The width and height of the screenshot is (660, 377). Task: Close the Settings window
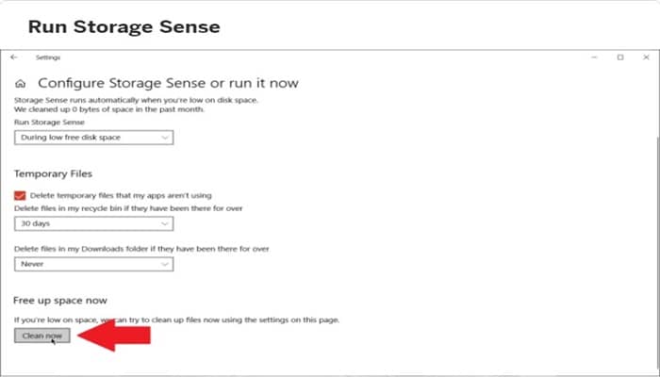click(646, 57)
